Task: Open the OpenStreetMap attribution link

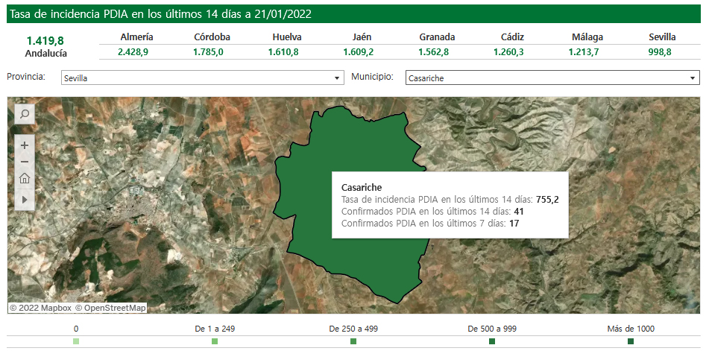Action: point(115,308)
